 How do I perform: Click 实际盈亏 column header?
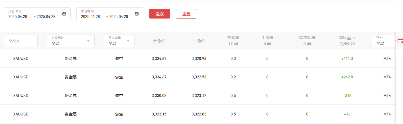[x=347, y=38]
